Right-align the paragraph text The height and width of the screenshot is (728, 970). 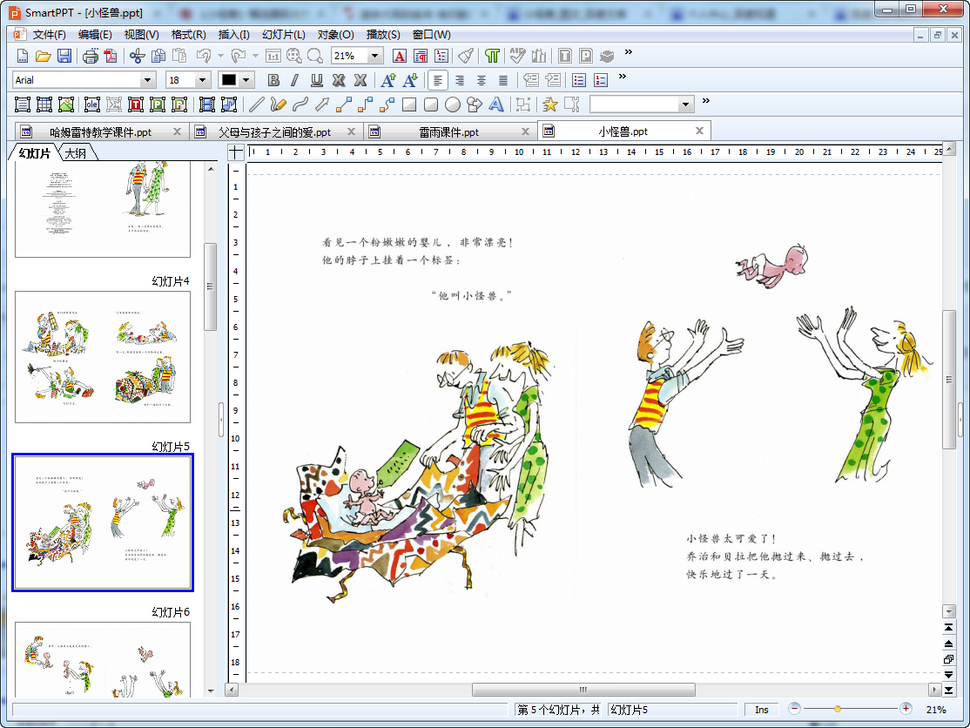pyautogui.click(x=460, y=80)
